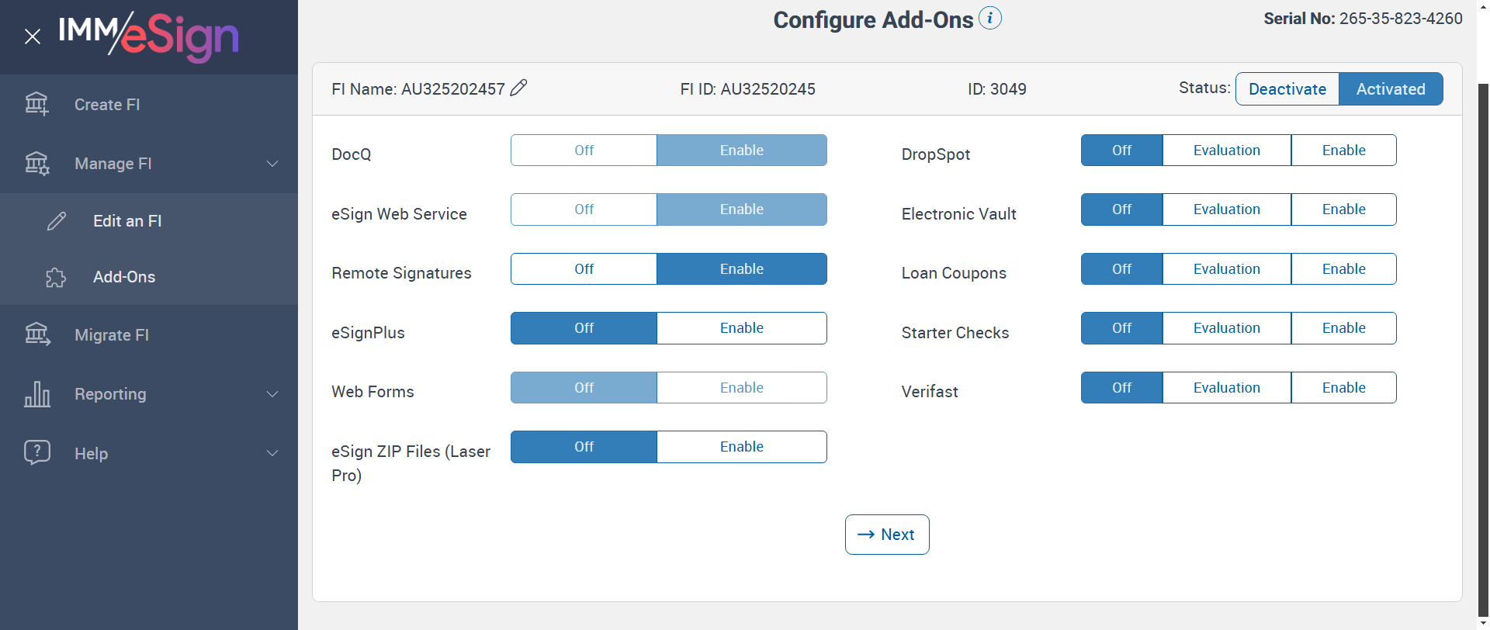Screen dimensions: 1490x630
Task: Set DropSpot to Evaluation
Action: click(1226, 151)
